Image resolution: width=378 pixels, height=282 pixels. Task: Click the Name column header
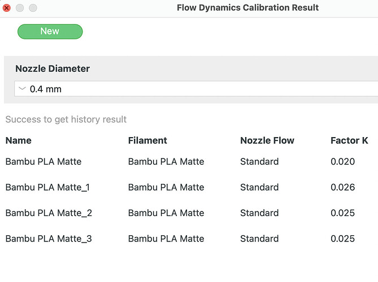[x=18, y=140]
